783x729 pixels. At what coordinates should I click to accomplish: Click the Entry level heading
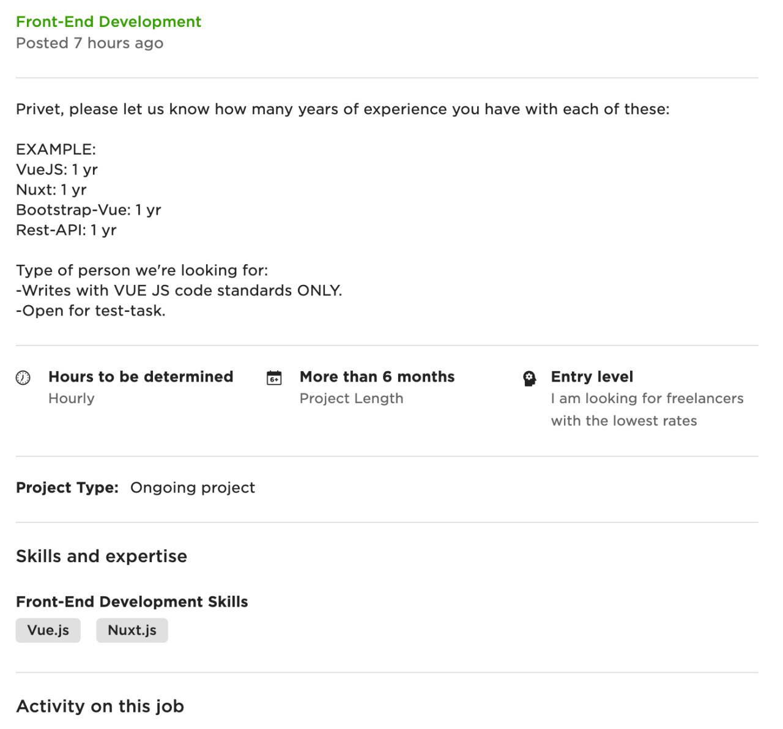(592, 377)
